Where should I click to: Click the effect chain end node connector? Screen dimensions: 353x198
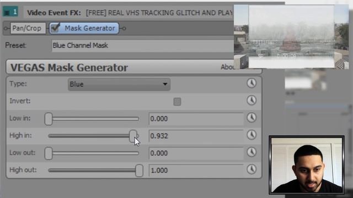tap(124, 29)
